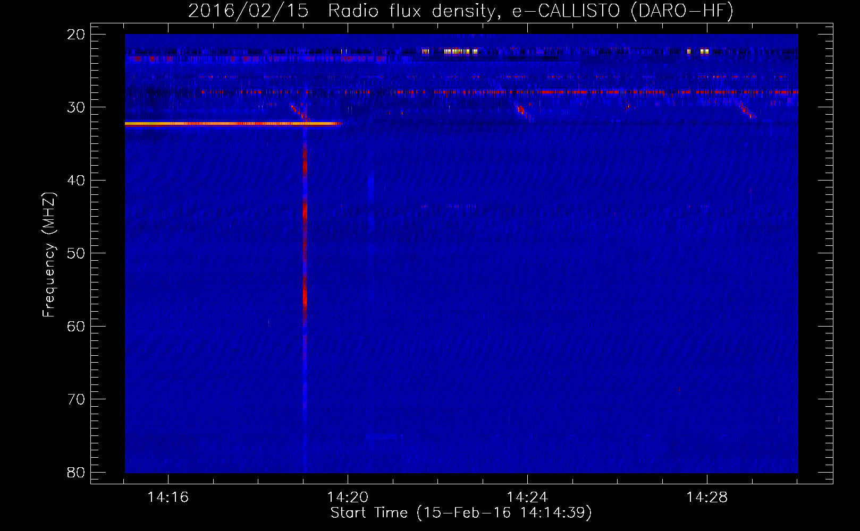
Task: Click the yellow horizontal emission line near 32 MHz
Action: coord(233,124)
